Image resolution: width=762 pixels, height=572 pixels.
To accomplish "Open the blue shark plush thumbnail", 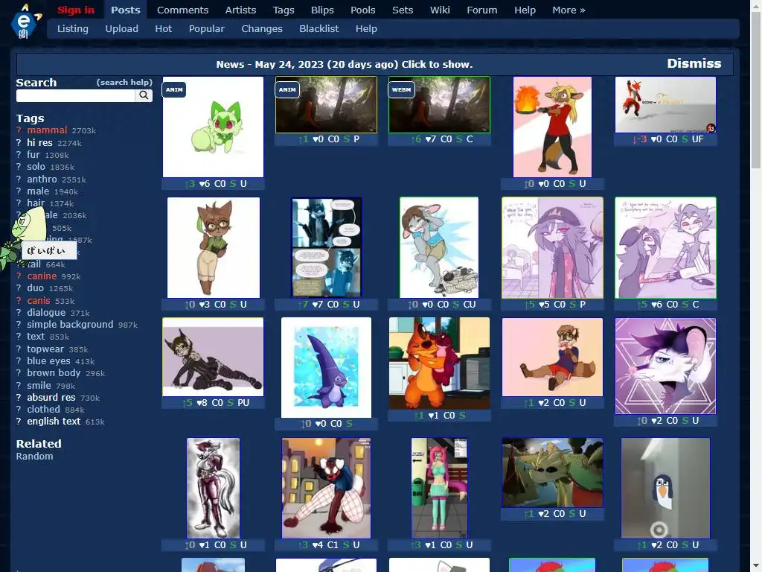I will [x=326, y=368].
